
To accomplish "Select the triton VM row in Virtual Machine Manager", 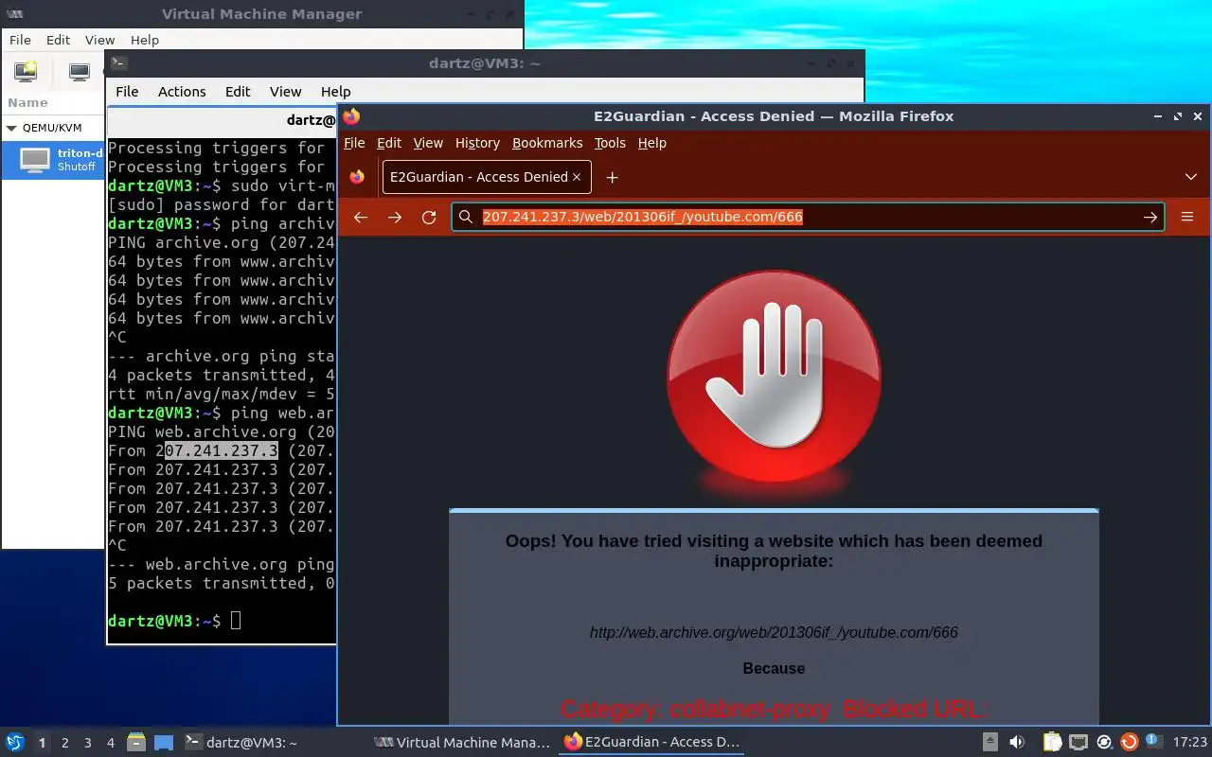I will click(x=53, y=159).
